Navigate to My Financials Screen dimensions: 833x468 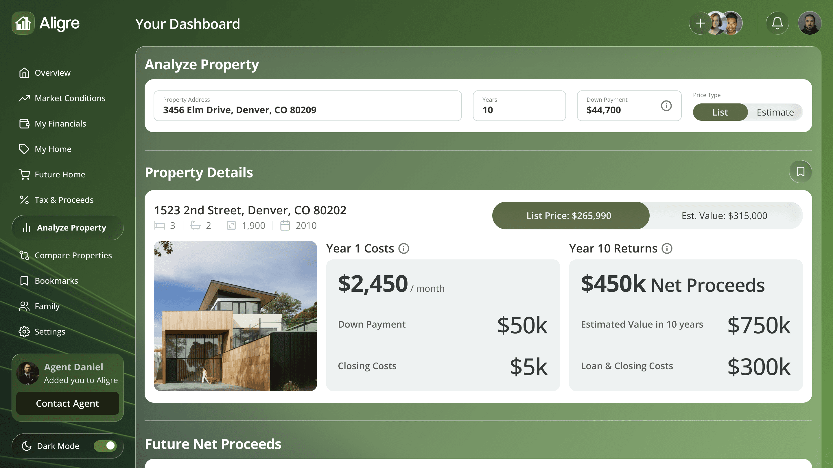[60, 124]
